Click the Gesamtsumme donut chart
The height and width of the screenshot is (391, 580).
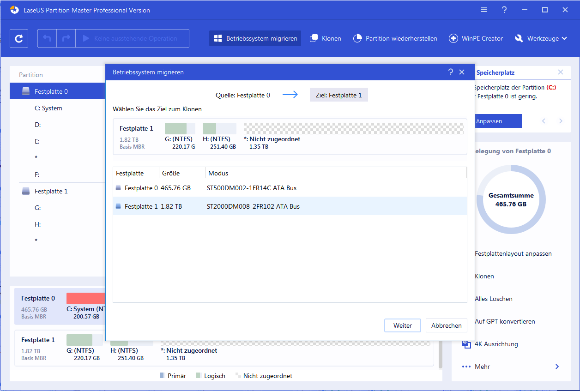pos(511,200)
